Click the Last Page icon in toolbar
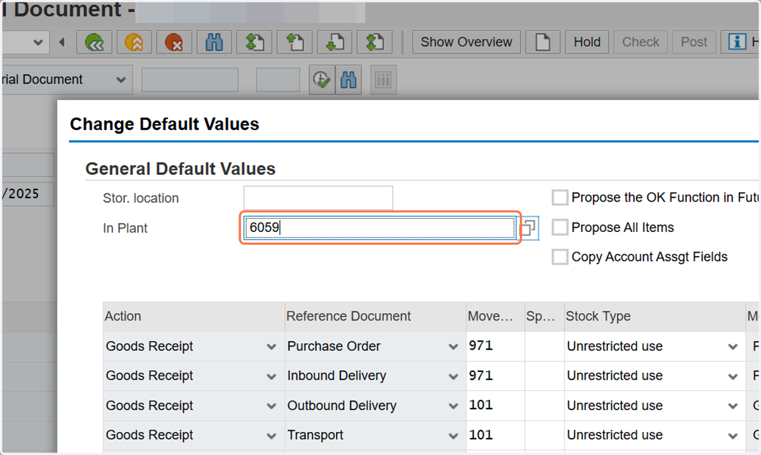The image size is (761, 455). tap(374, 42)
